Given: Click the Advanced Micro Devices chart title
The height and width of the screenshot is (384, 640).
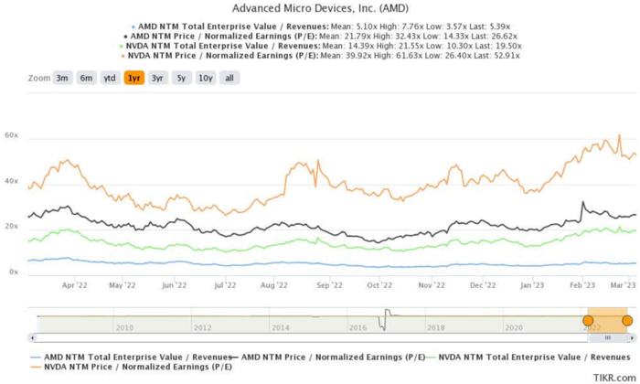Looking at the screenshot, I should click(320, 7).
